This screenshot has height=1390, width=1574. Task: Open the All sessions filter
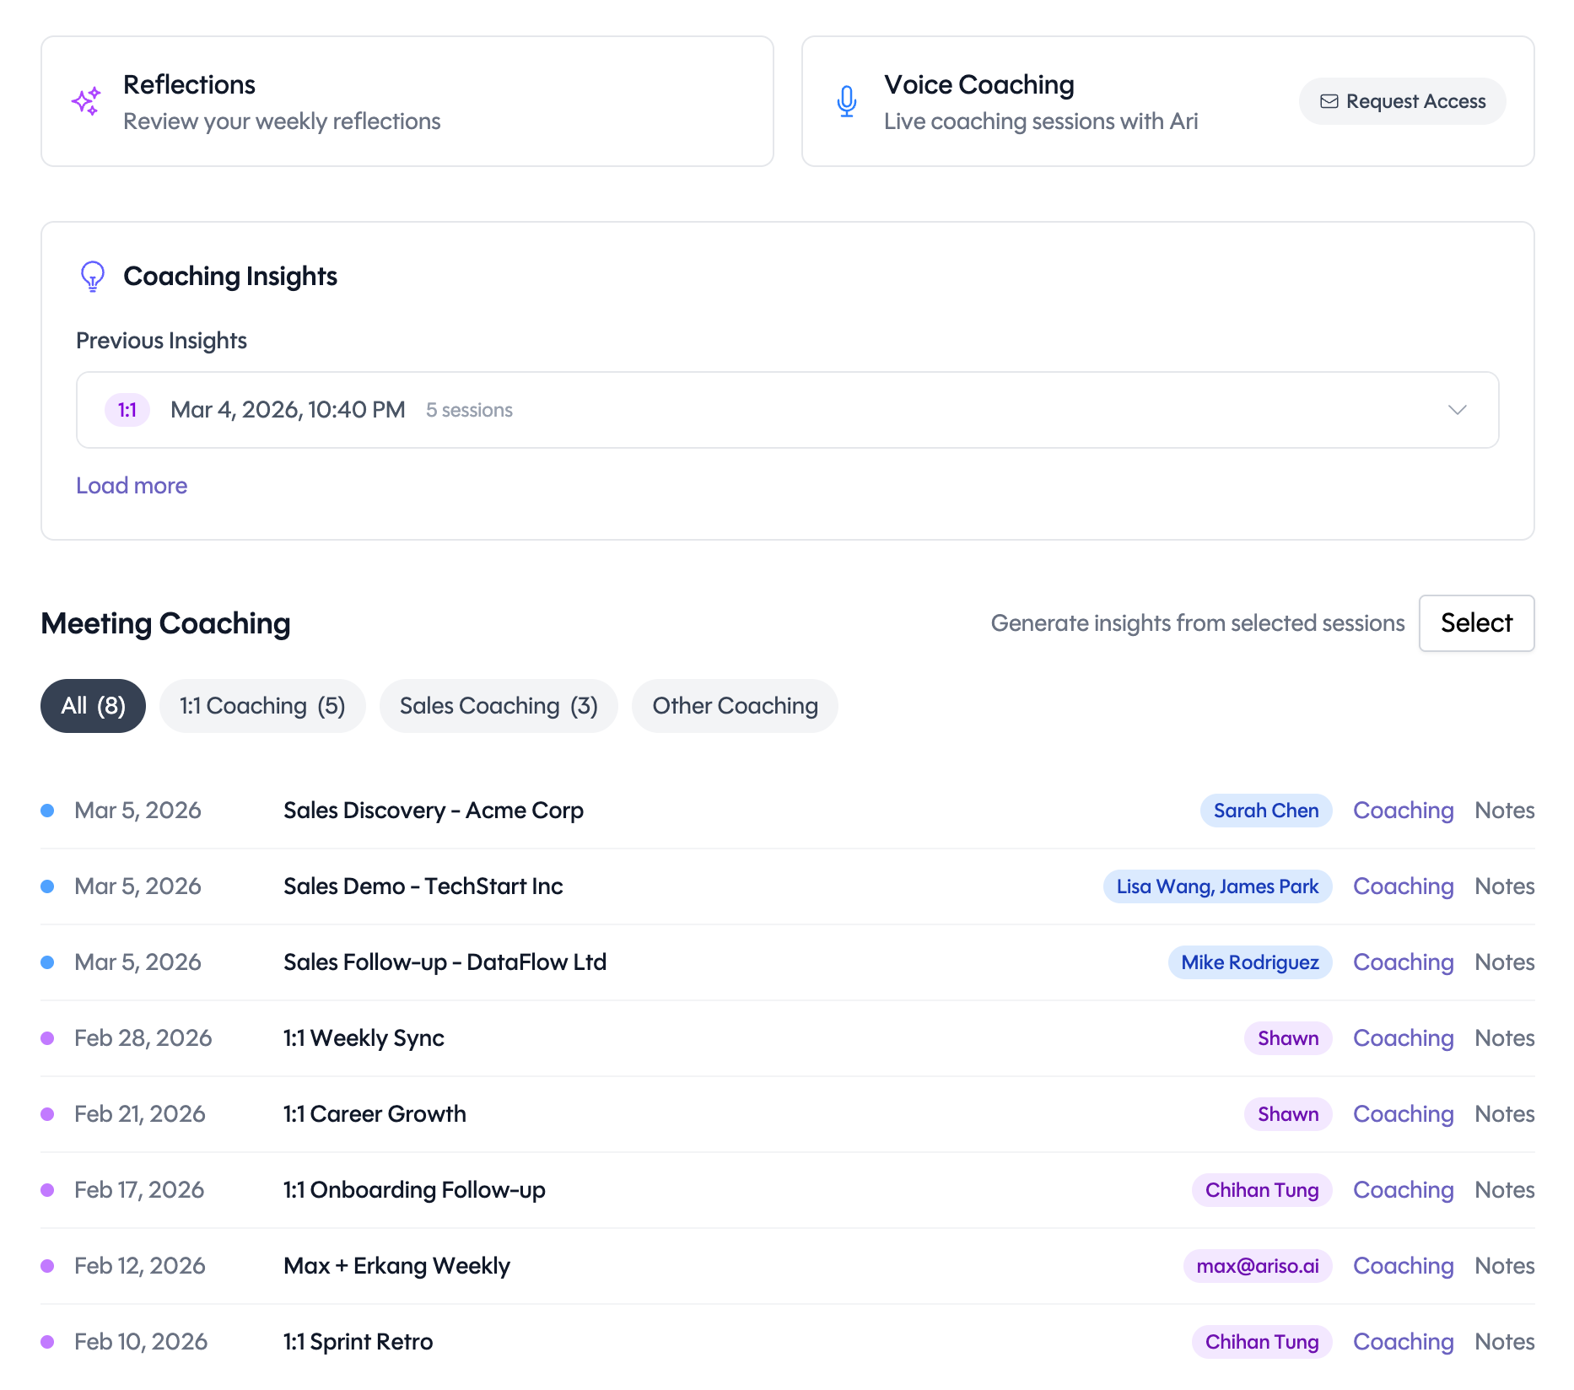pyautogui.click(x=93, y=706)
